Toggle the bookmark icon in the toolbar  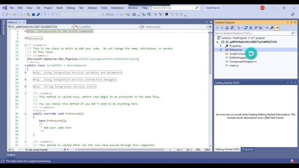coord(166,14)
